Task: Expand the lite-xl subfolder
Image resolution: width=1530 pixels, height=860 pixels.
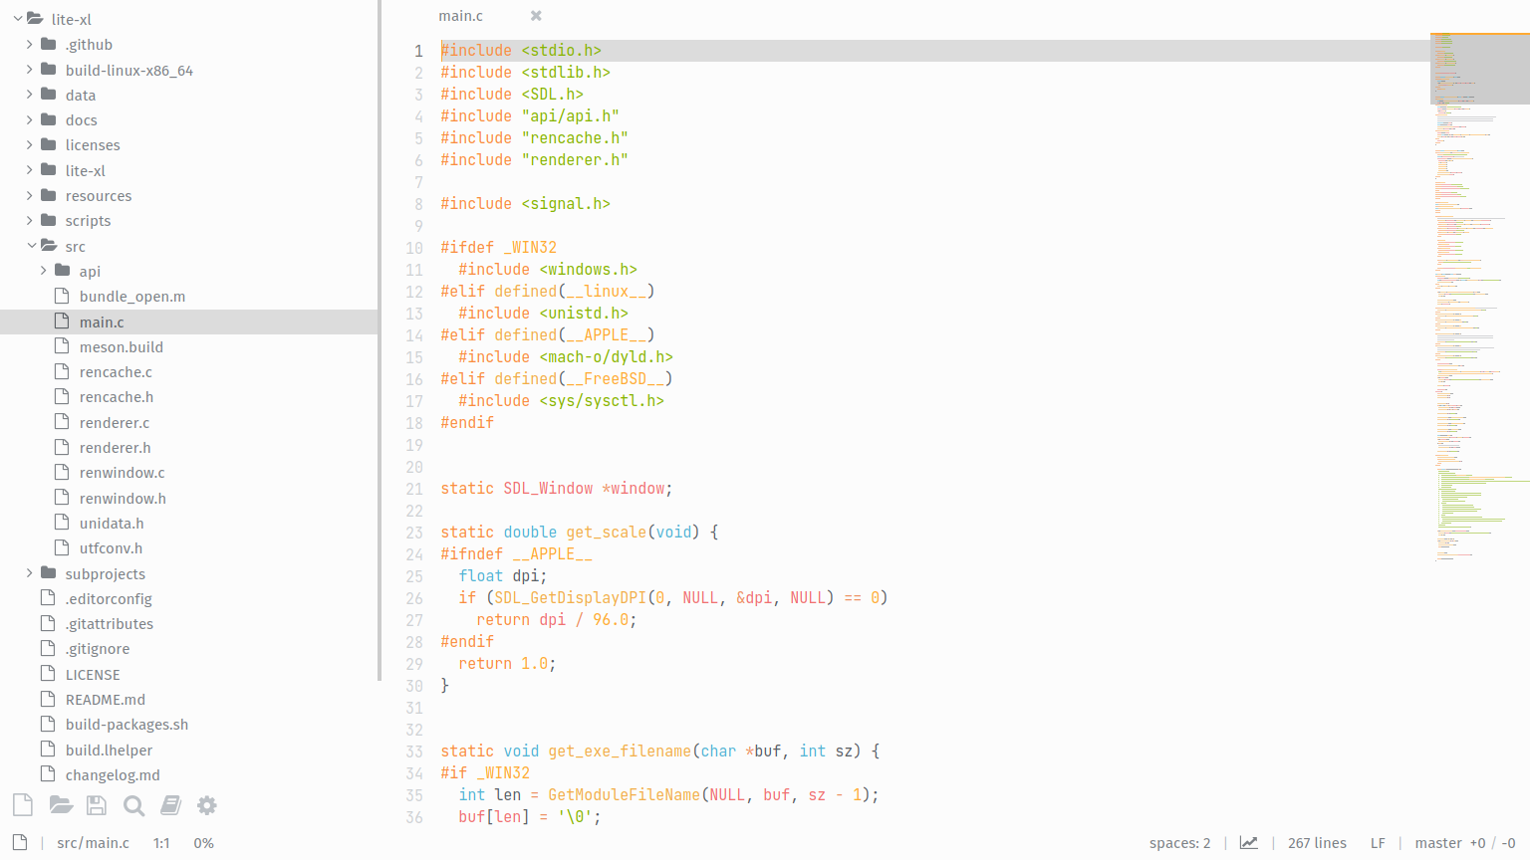Action: (x=30, y=170)
